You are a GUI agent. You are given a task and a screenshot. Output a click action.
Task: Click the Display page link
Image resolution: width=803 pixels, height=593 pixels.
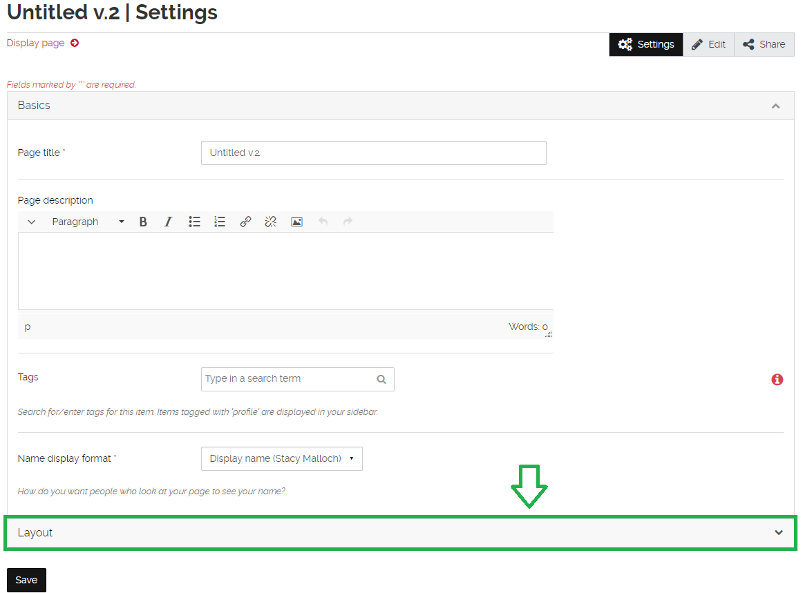click(x=35, y=43)
